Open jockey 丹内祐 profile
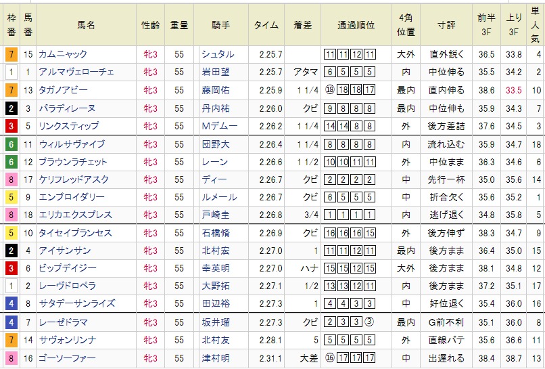This screenshot has width=545, height=369. 216,108
